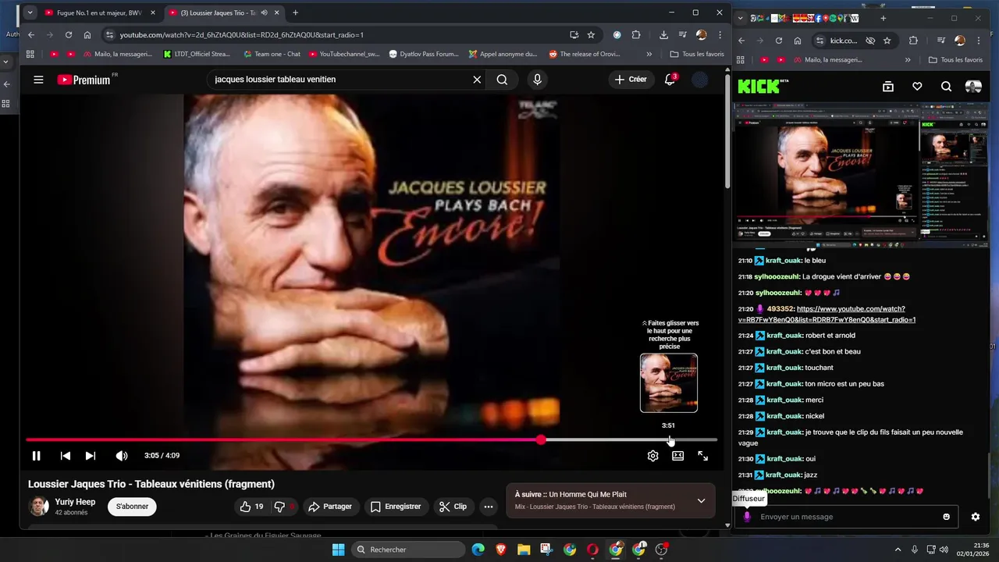This screenshot has height=562, width=999.
Task: Open Kick following heart icon
Action: (x=917, y=87)
